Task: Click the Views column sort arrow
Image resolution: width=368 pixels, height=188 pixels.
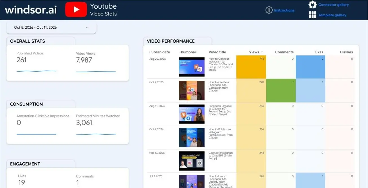Action: coord(262,52)
